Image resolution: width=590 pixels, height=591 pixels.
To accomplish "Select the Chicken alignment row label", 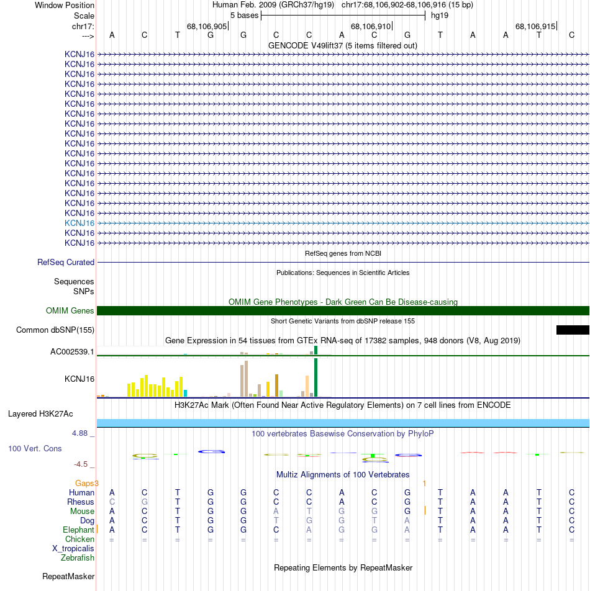I will 79,539.
